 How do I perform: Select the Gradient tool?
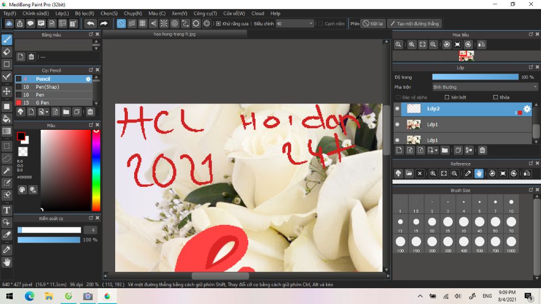coord(6,131)
